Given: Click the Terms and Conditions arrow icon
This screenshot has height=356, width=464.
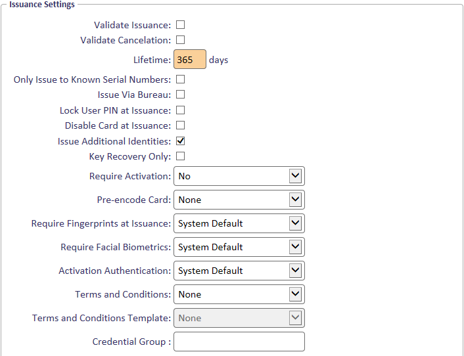Looking at the screenshot, I should coord(295,294).
